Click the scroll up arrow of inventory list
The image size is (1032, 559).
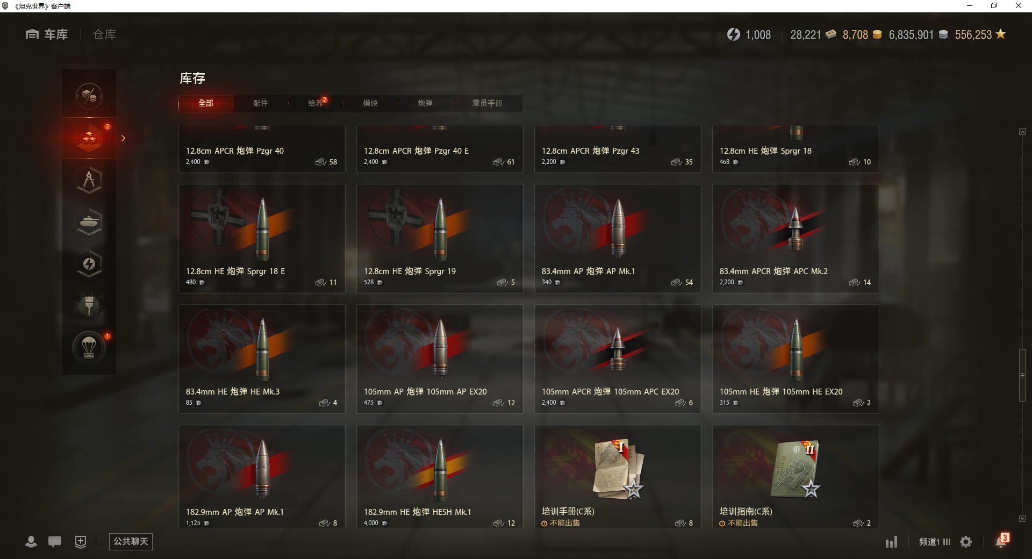point(1022,132)
